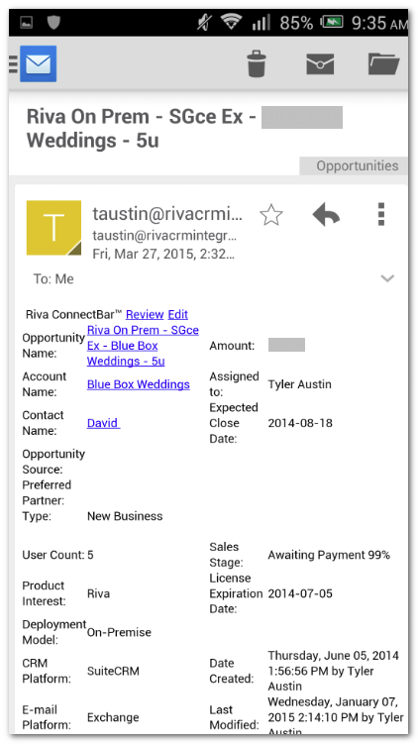Expand recipient details chevron beside To: Me

click(387, 278)
